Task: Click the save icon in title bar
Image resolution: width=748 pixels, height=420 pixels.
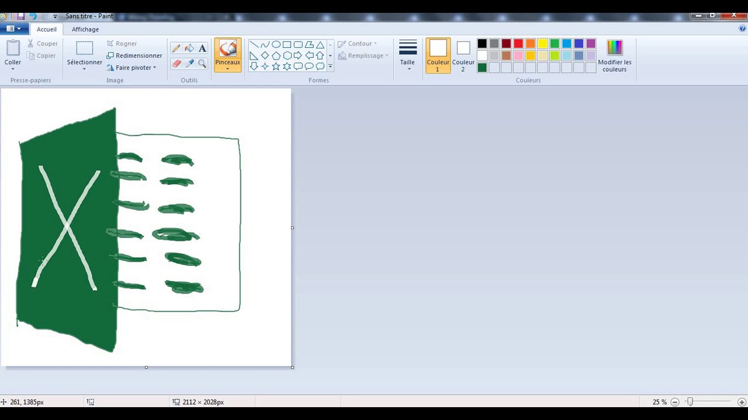Action: 21,16
